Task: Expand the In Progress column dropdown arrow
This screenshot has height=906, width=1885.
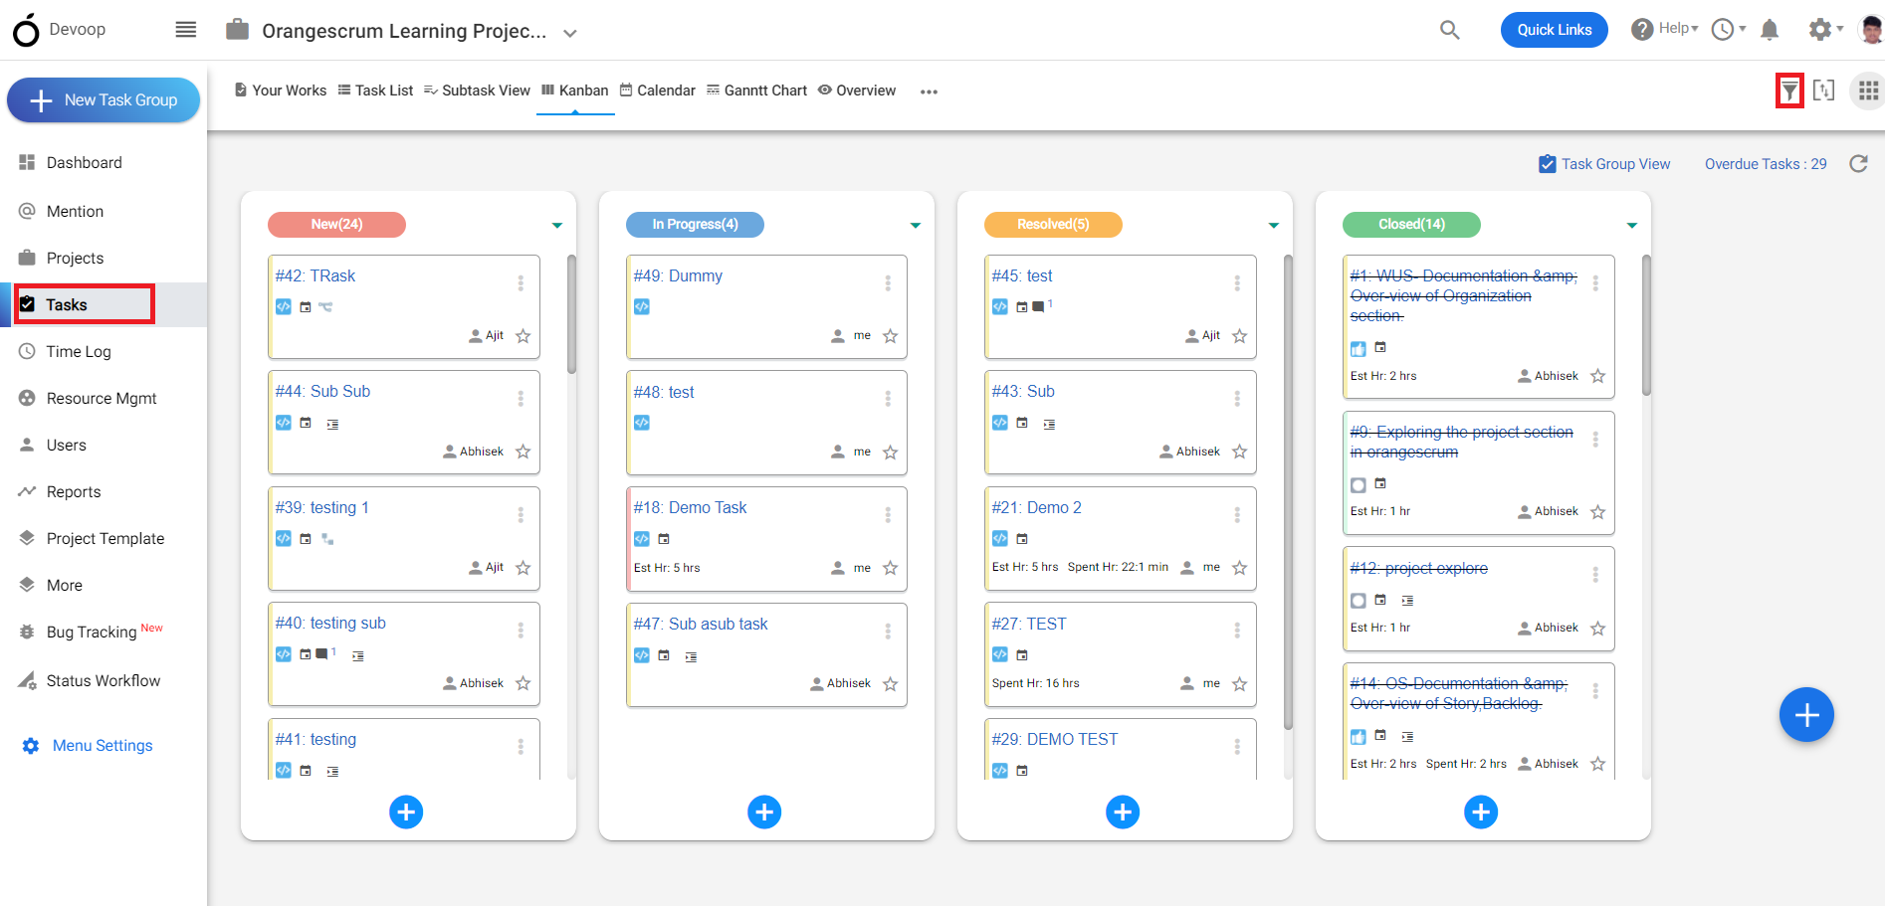Action: point(916,226)
